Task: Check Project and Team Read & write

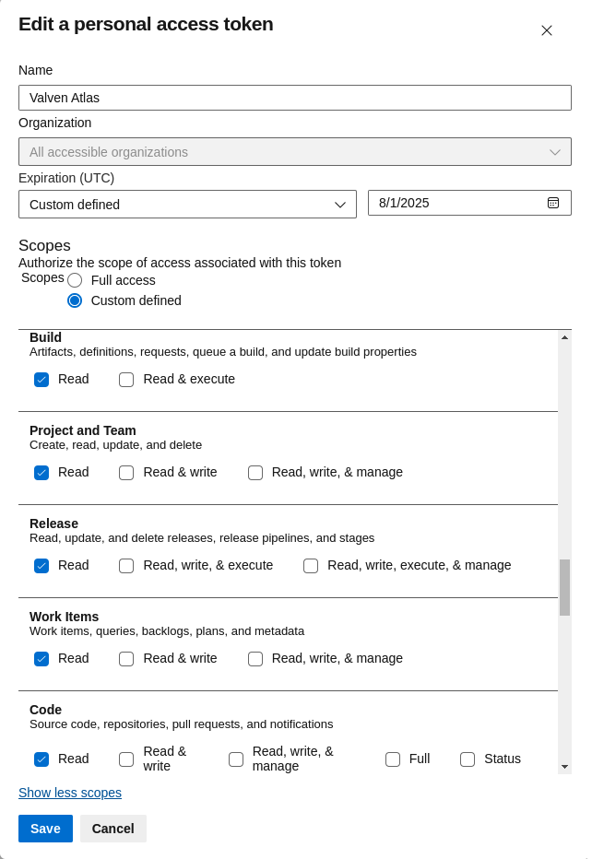Action: (x=126, y=473)
